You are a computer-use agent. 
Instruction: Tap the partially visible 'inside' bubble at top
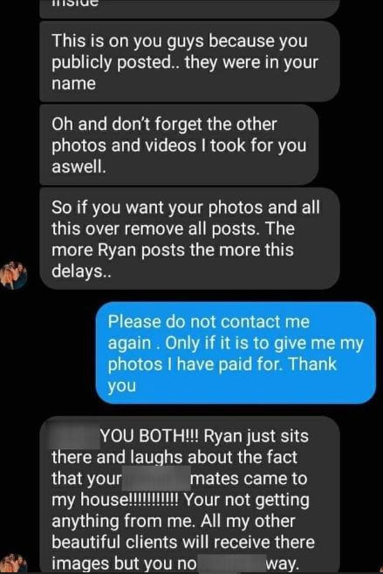pos(189,9)
